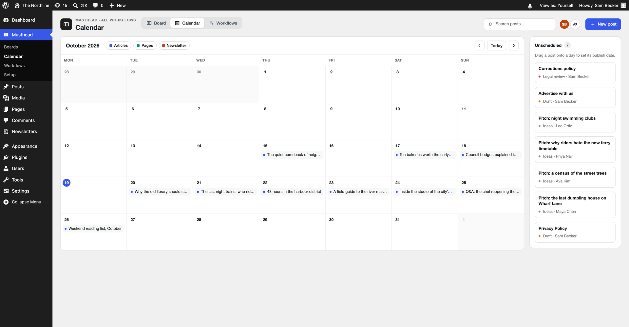This screenshot has width=629, height=327.
Task: Open Users in the sidebar
Action: pos(26,168)
